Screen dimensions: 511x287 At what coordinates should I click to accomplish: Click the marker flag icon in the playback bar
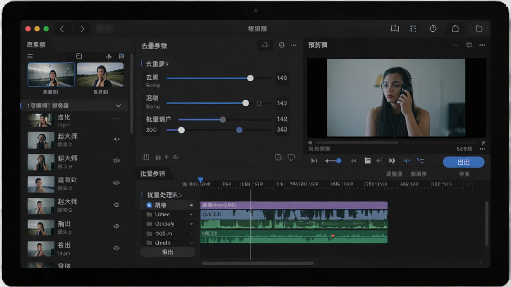[x=367, y=161]
